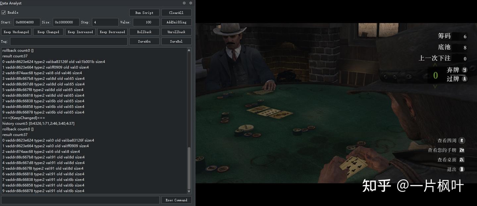
Task: Click the 查看四周 look around text
Action: (x=447, y=141)
